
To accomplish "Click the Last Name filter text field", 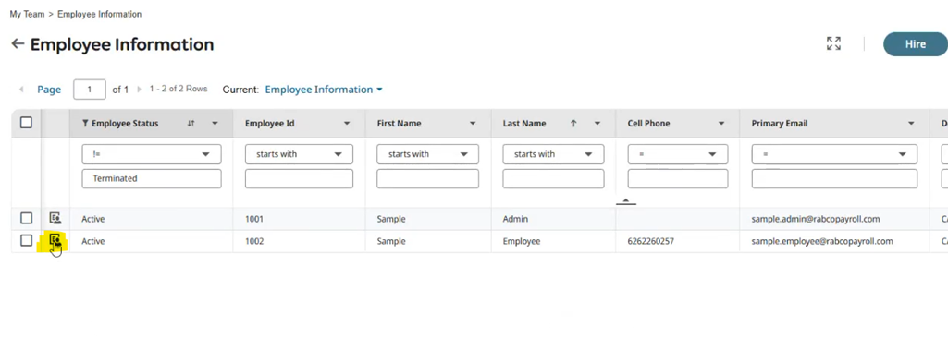I will (x=553, y=179).
